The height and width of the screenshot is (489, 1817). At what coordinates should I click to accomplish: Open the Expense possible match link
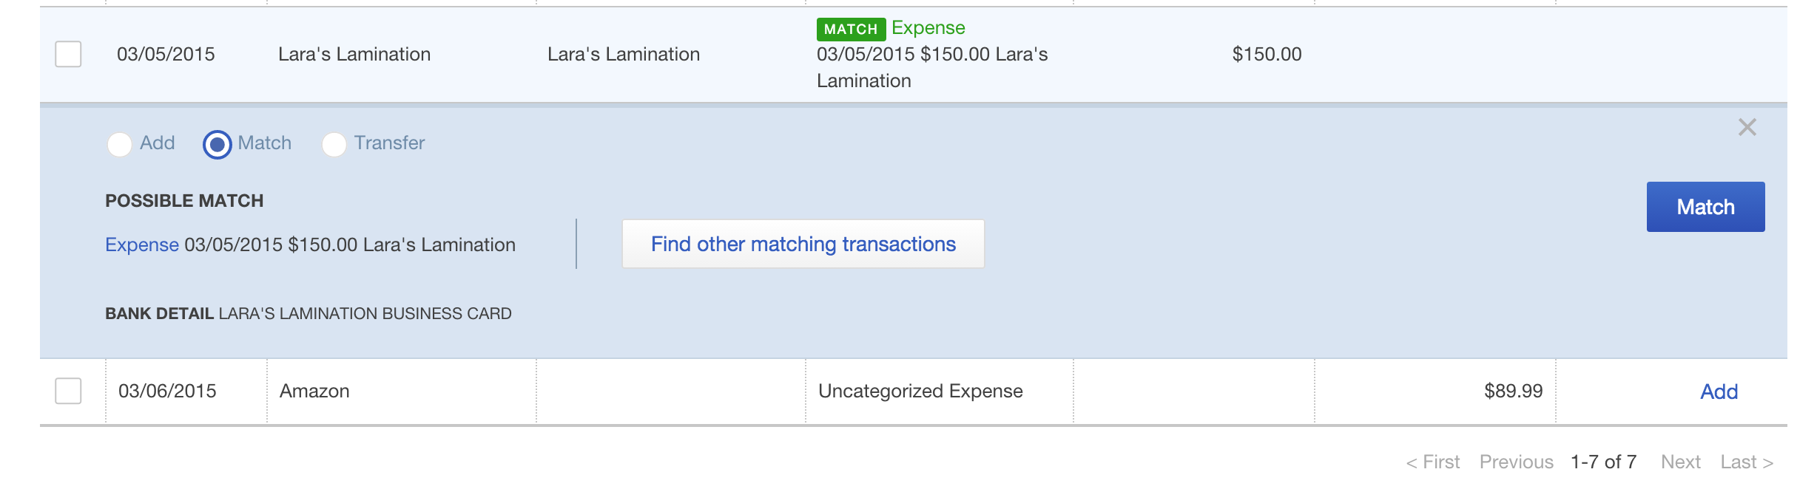pyautogui.click(x=142, y=244)
